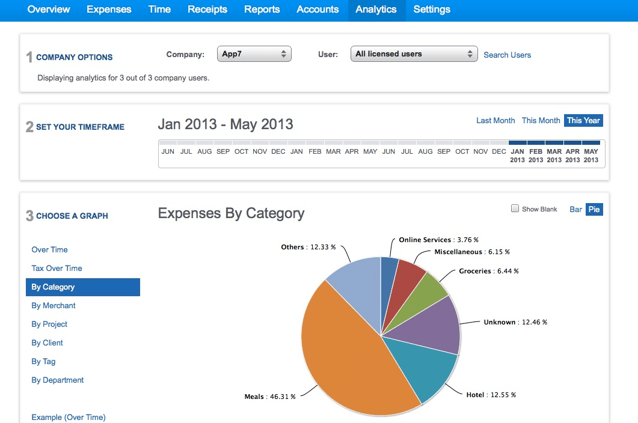The height and width of the screenshot is (423, 638).
Task: Click the MAR 2013 timeline month
Action: click(554, 153)
